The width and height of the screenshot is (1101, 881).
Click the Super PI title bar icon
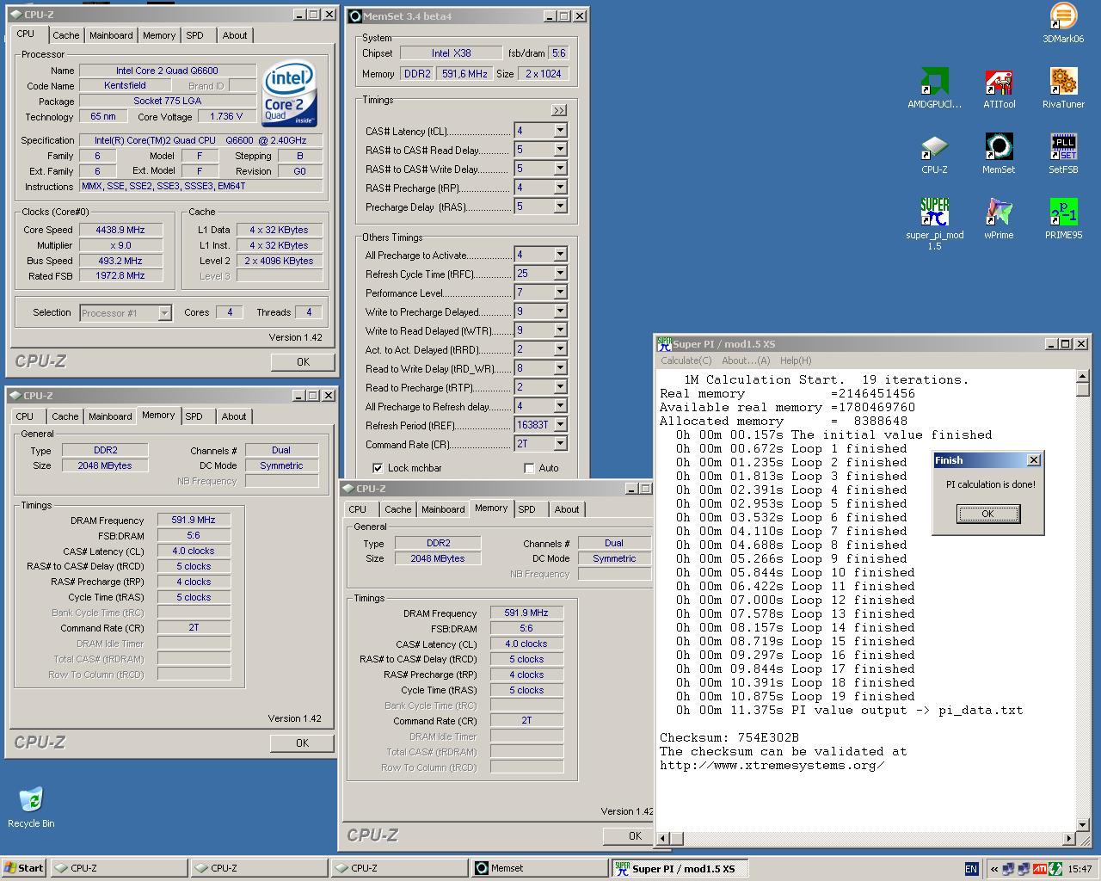664,343
